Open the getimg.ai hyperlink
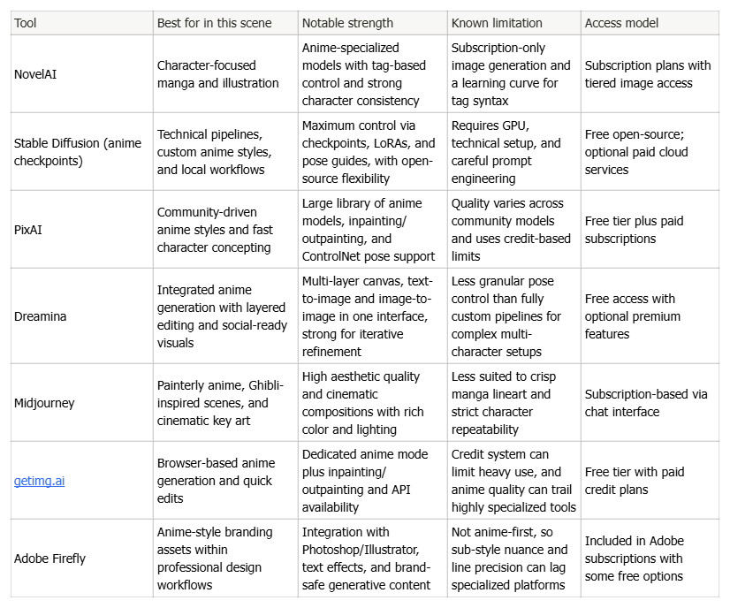730x608 pixels. pyautogui.click(x=39, y=481)
